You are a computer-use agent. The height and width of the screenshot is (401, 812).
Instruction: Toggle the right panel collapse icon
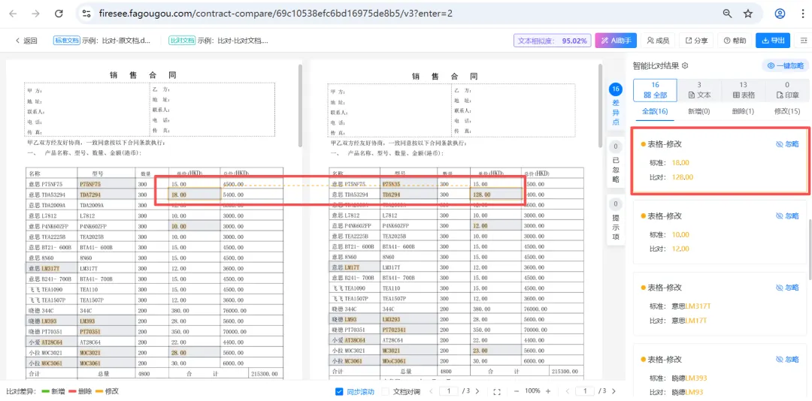[804, 41]
